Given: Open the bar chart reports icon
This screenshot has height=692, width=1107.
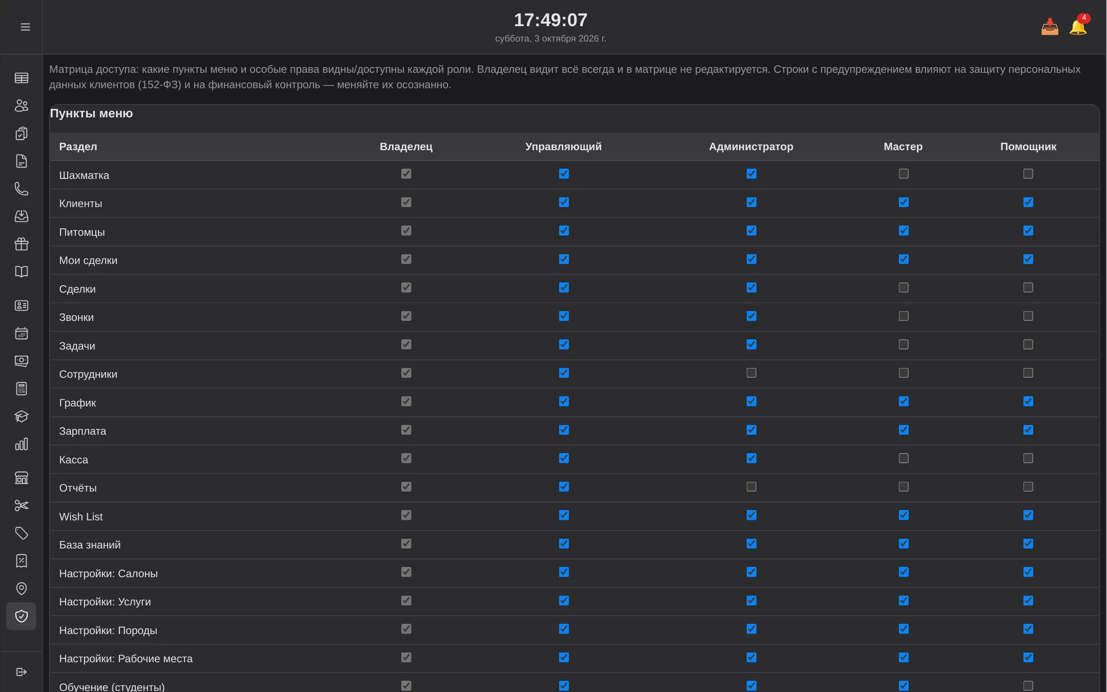Looking at the screenshot, I should click(x=21, y=444).
